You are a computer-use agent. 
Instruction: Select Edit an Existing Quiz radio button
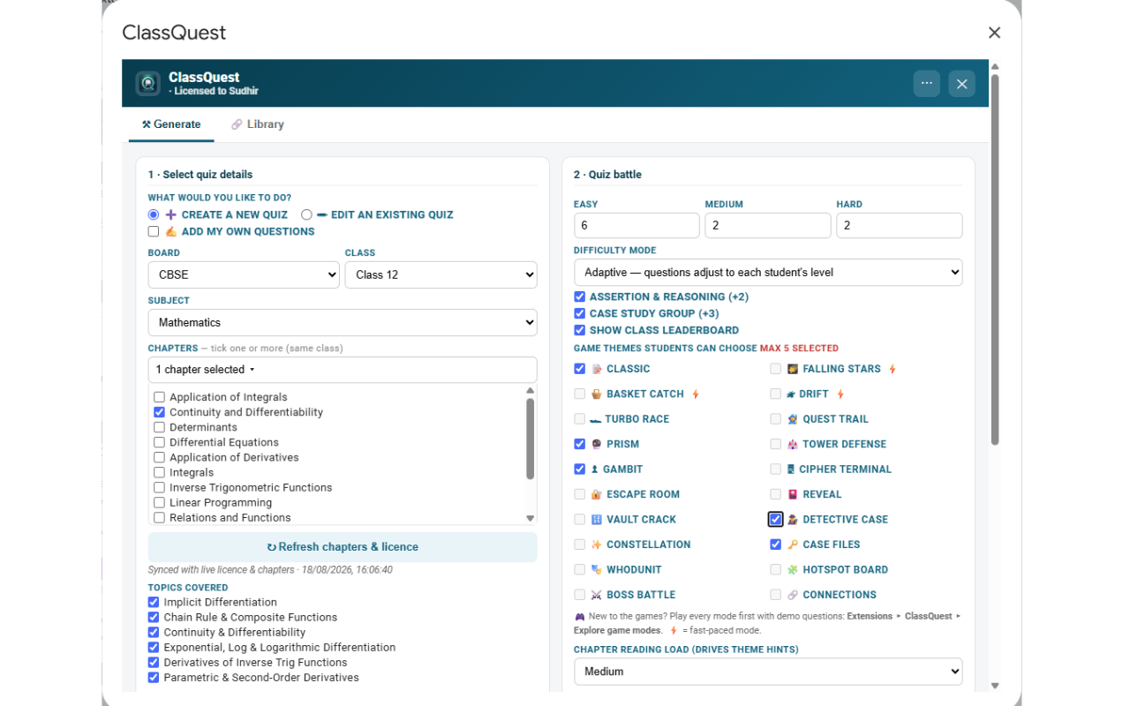pos(306,214)
